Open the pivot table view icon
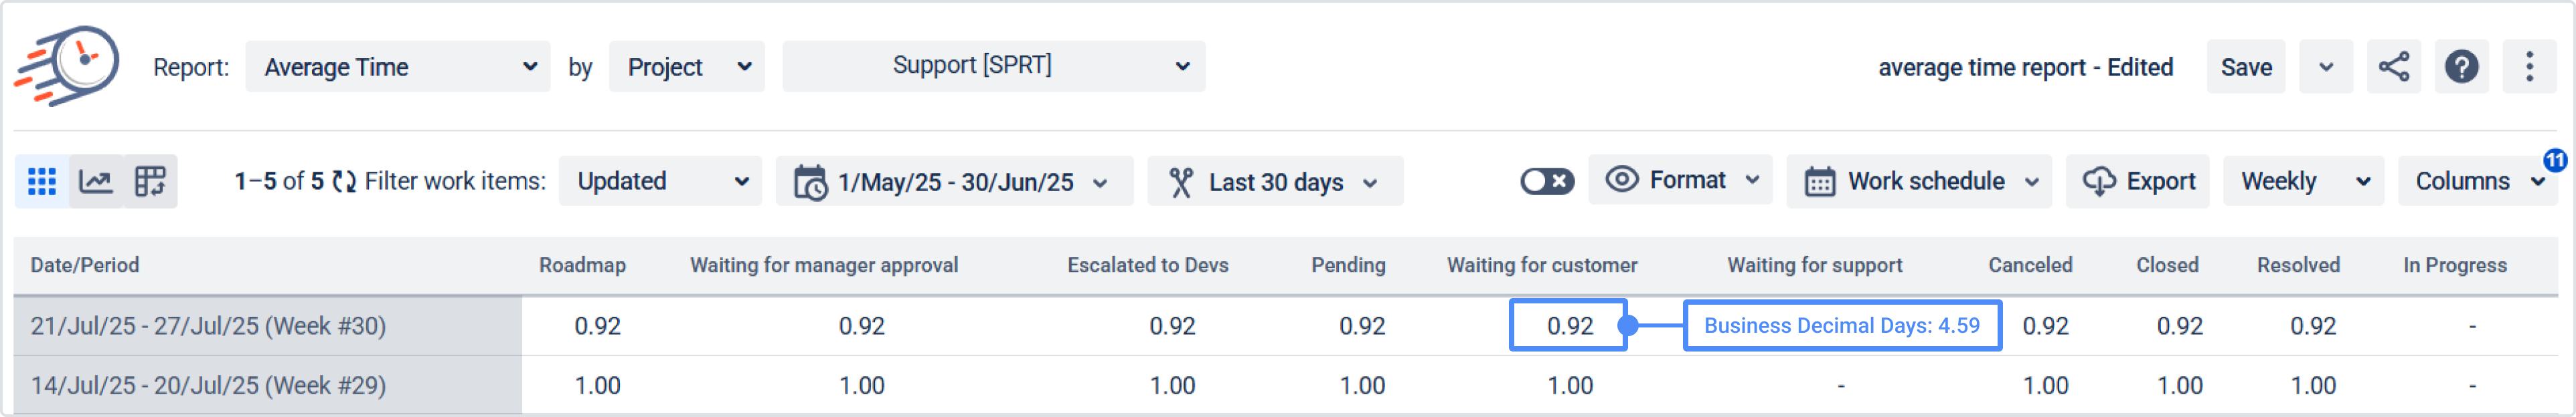 tap(150, 182)
